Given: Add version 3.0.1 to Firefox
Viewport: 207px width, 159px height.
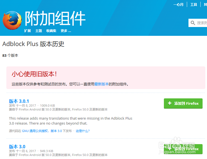Looking at the screenshot, I should [183, 103].
